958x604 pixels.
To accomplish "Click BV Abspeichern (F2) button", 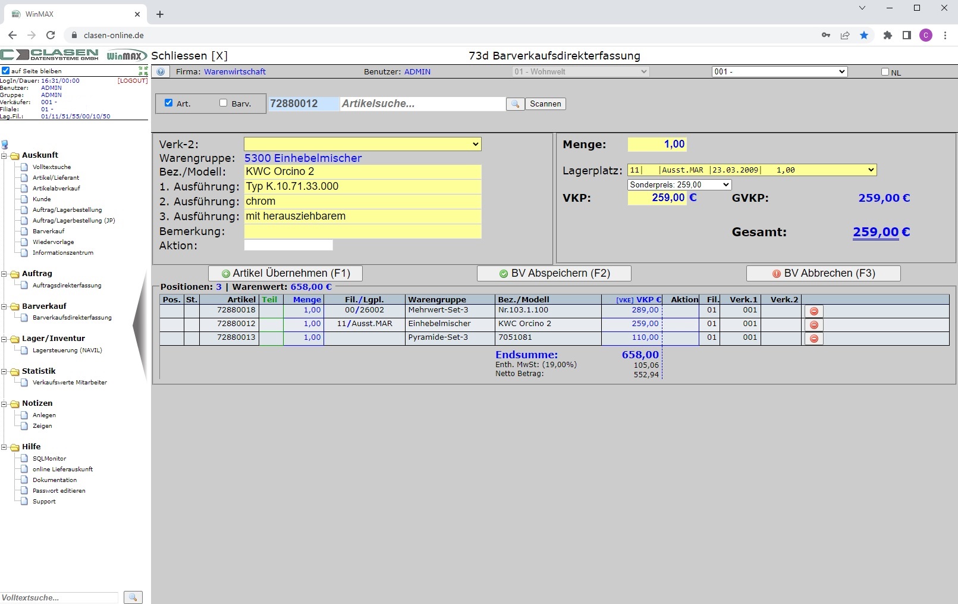I will coord(554,273).
